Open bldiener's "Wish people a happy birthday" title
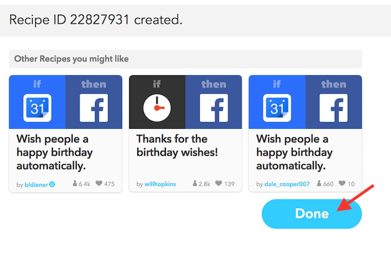 tap(54, 152)
